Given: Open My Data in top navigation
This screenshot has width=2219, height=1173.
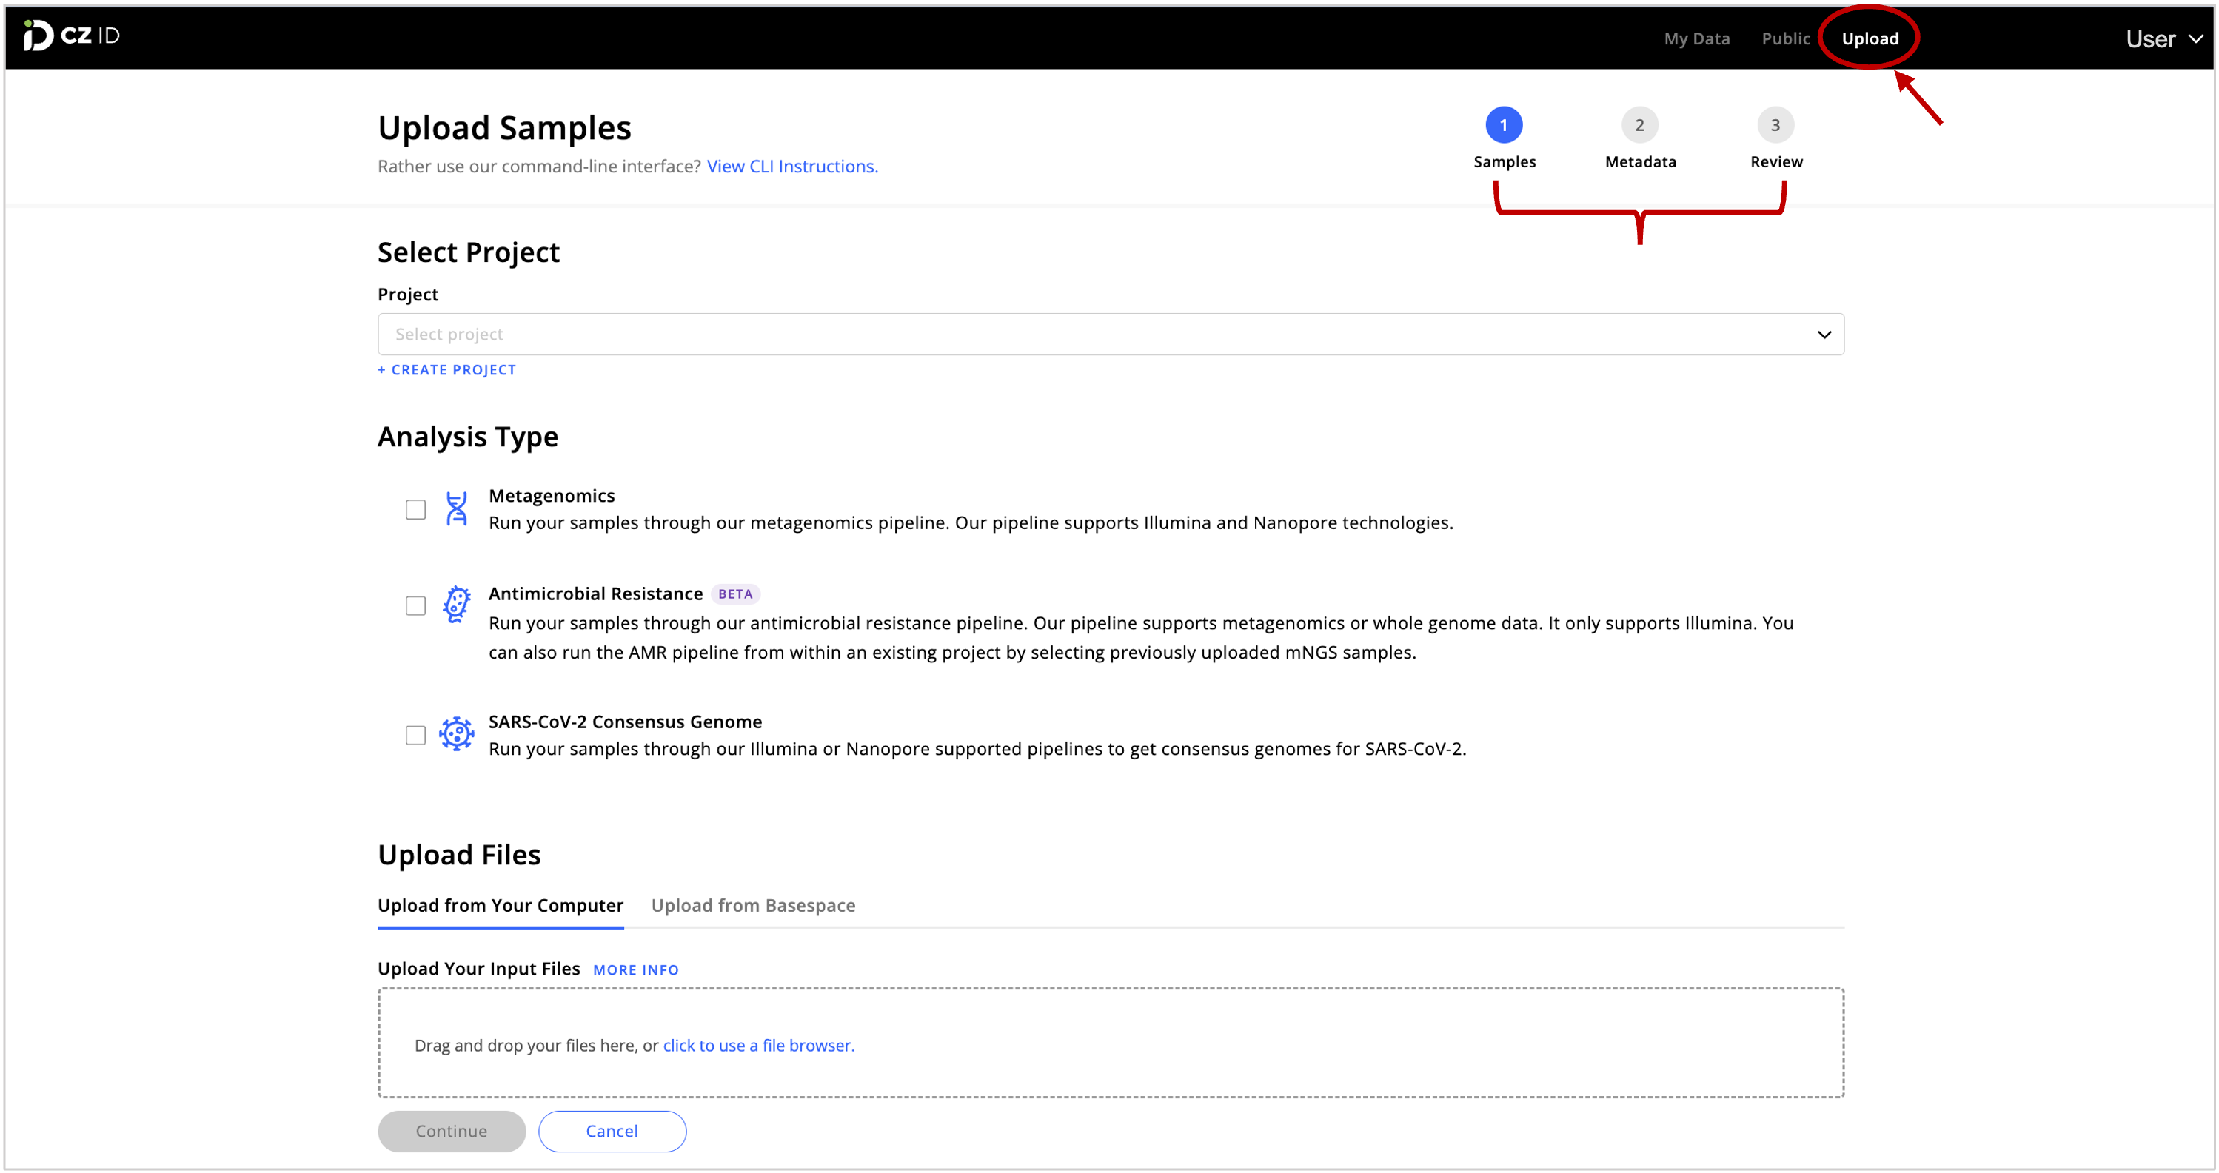Looking at the screenshot, I should pos(1696,38).
